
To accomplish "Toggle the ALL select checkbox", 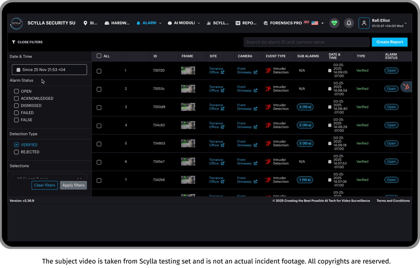I will (99, 56).
